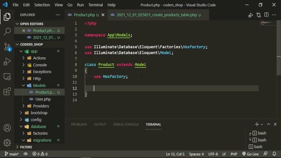Close the terminal panel
Image resolution: width=281 pixels, height=158 pixels.
click(x=275, y=124)
